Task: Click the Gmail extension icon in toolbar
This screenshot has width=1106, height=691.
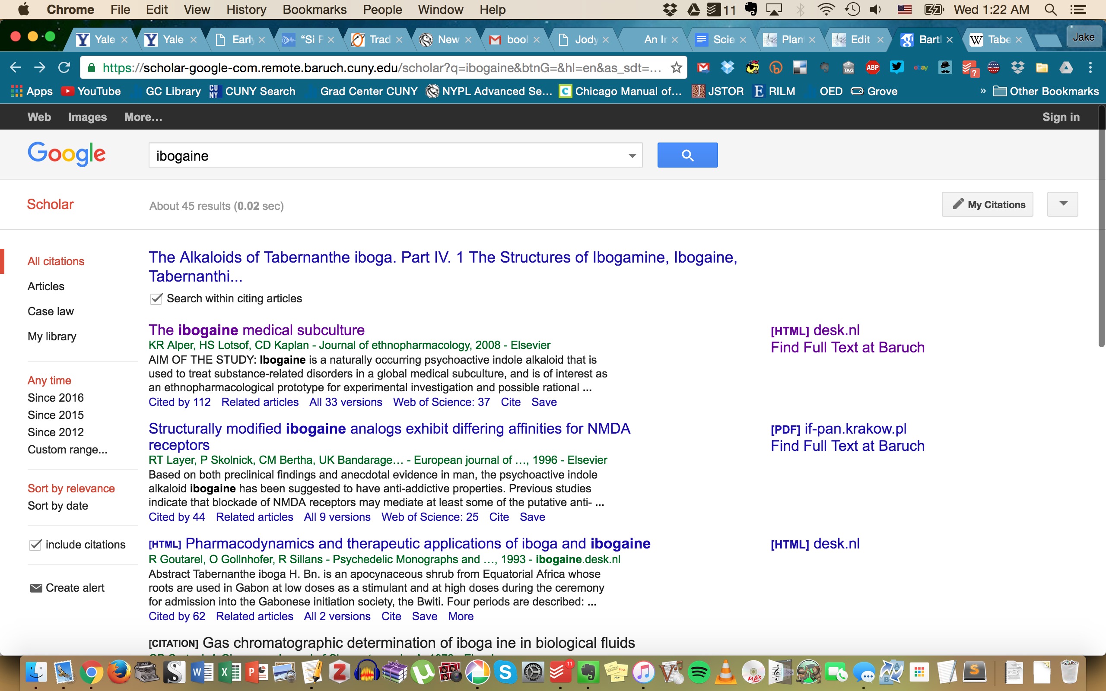Action: [703, 68]
